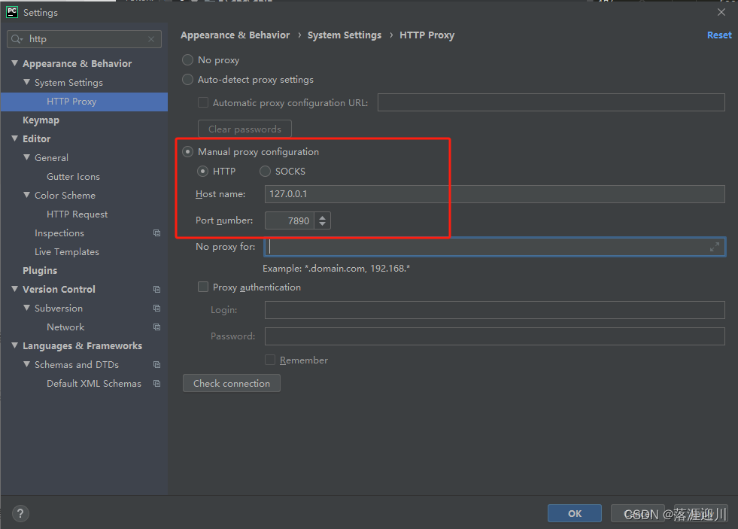Click the icon next to Default XML Schemas
This screenshot has width=738, height=529.
click(156, 383)
